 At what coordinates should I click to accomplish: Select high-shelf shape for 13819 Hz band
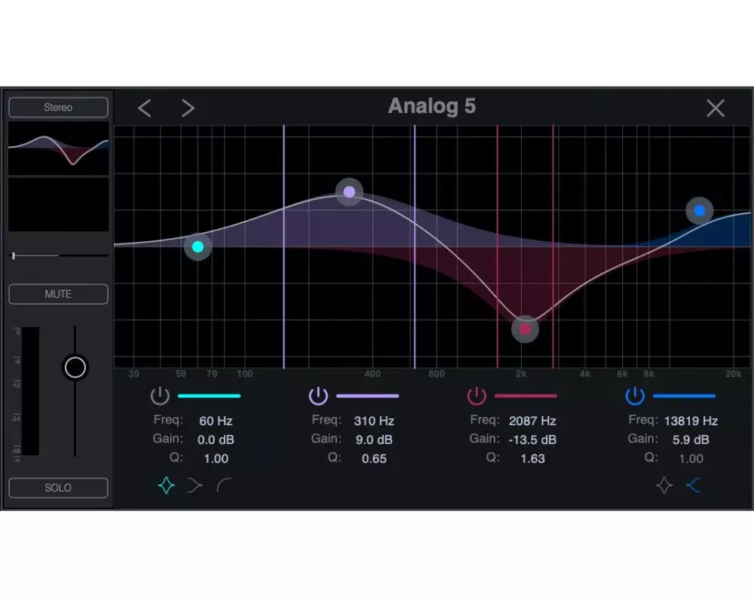tap(693, 486)
